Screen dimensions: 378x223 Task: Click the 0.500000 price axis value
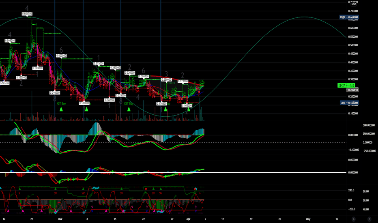353,45
